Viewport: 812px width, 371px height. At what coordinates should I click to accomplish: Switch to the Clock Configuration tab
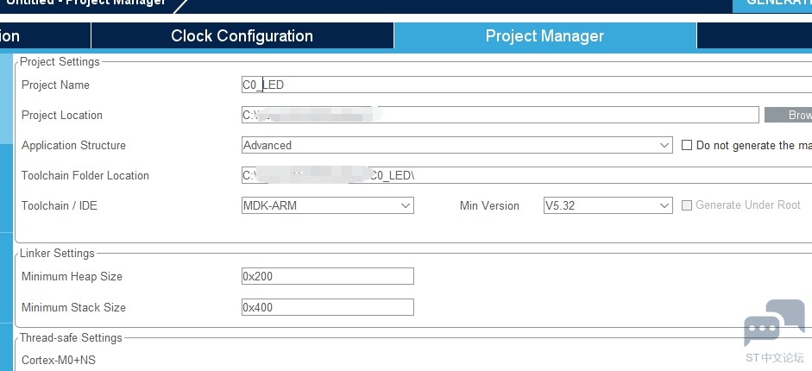click(x=242, y=35)
